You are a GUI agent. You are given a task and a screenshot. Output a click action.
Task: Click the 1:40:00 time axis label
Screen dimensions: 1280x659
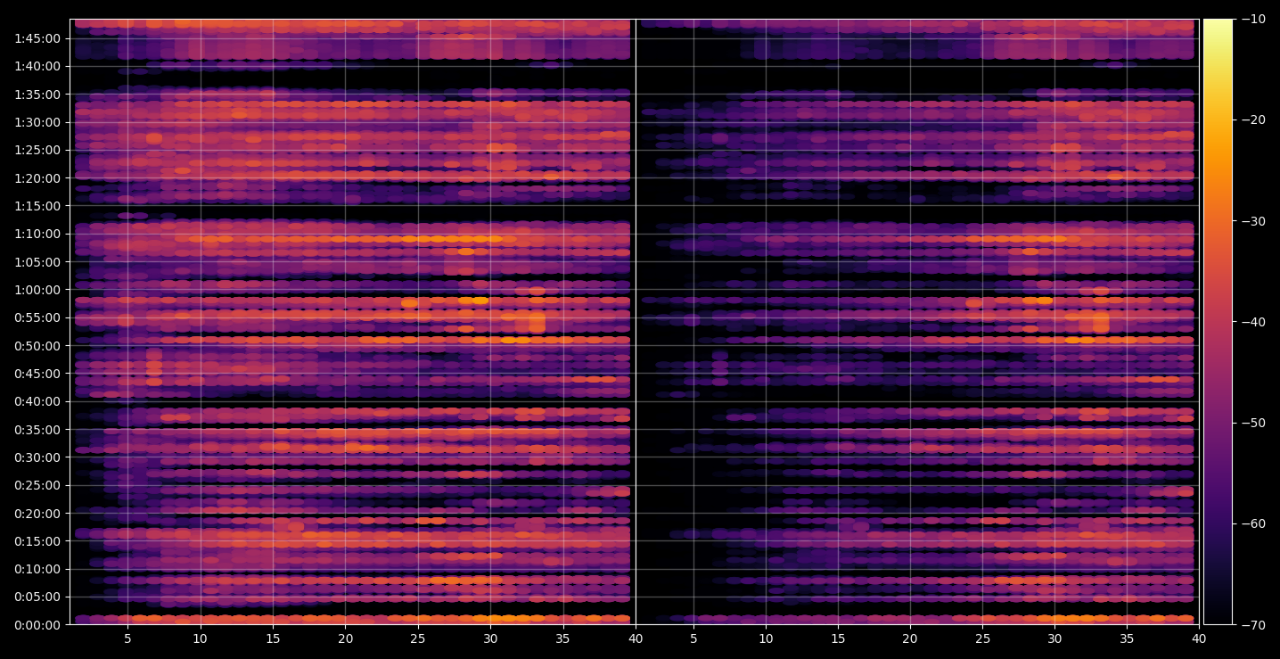pos(37,66)
